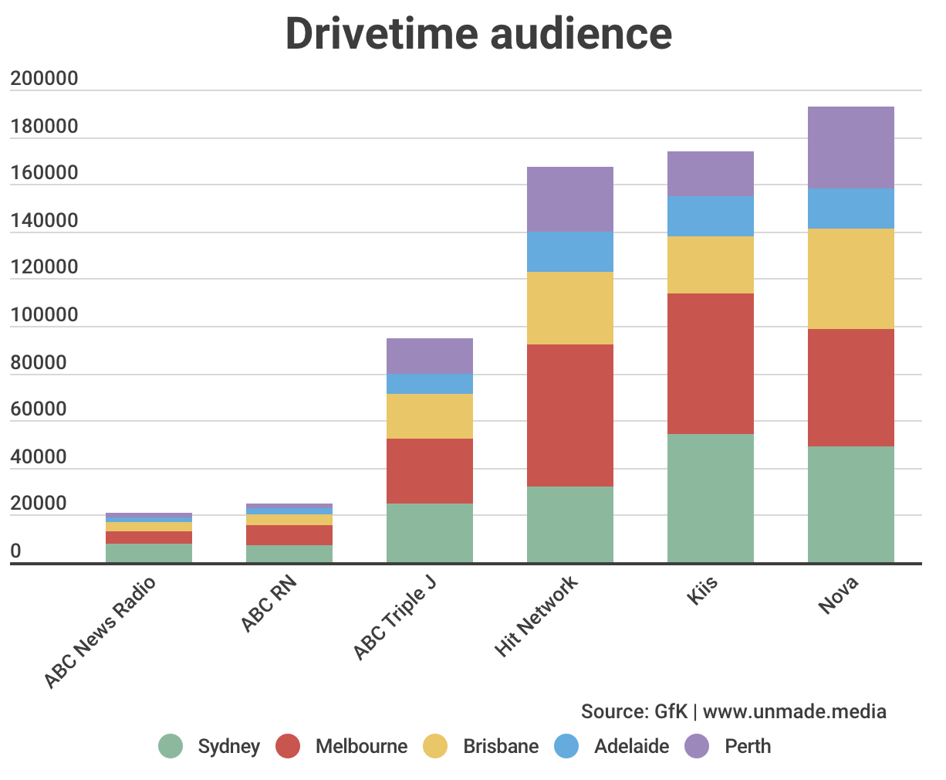Select the 0 y-axis value
The height and width of the screenshot is (780, 946).
pyautogui.click(x=15, y=551)
